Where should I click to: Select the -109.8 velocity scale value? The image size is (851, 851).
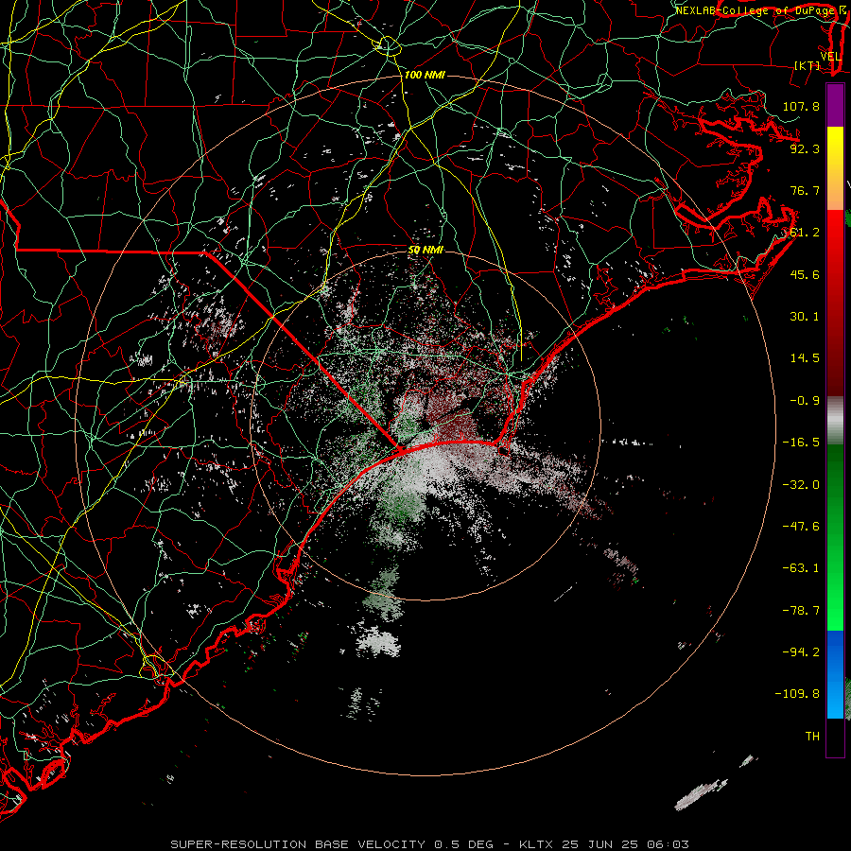(797, 694)
